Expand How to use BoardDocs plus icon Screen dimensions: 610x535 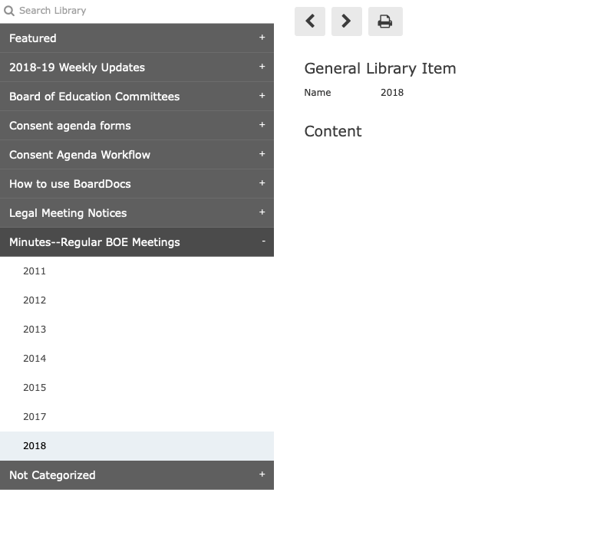click(x=262, y=183)
